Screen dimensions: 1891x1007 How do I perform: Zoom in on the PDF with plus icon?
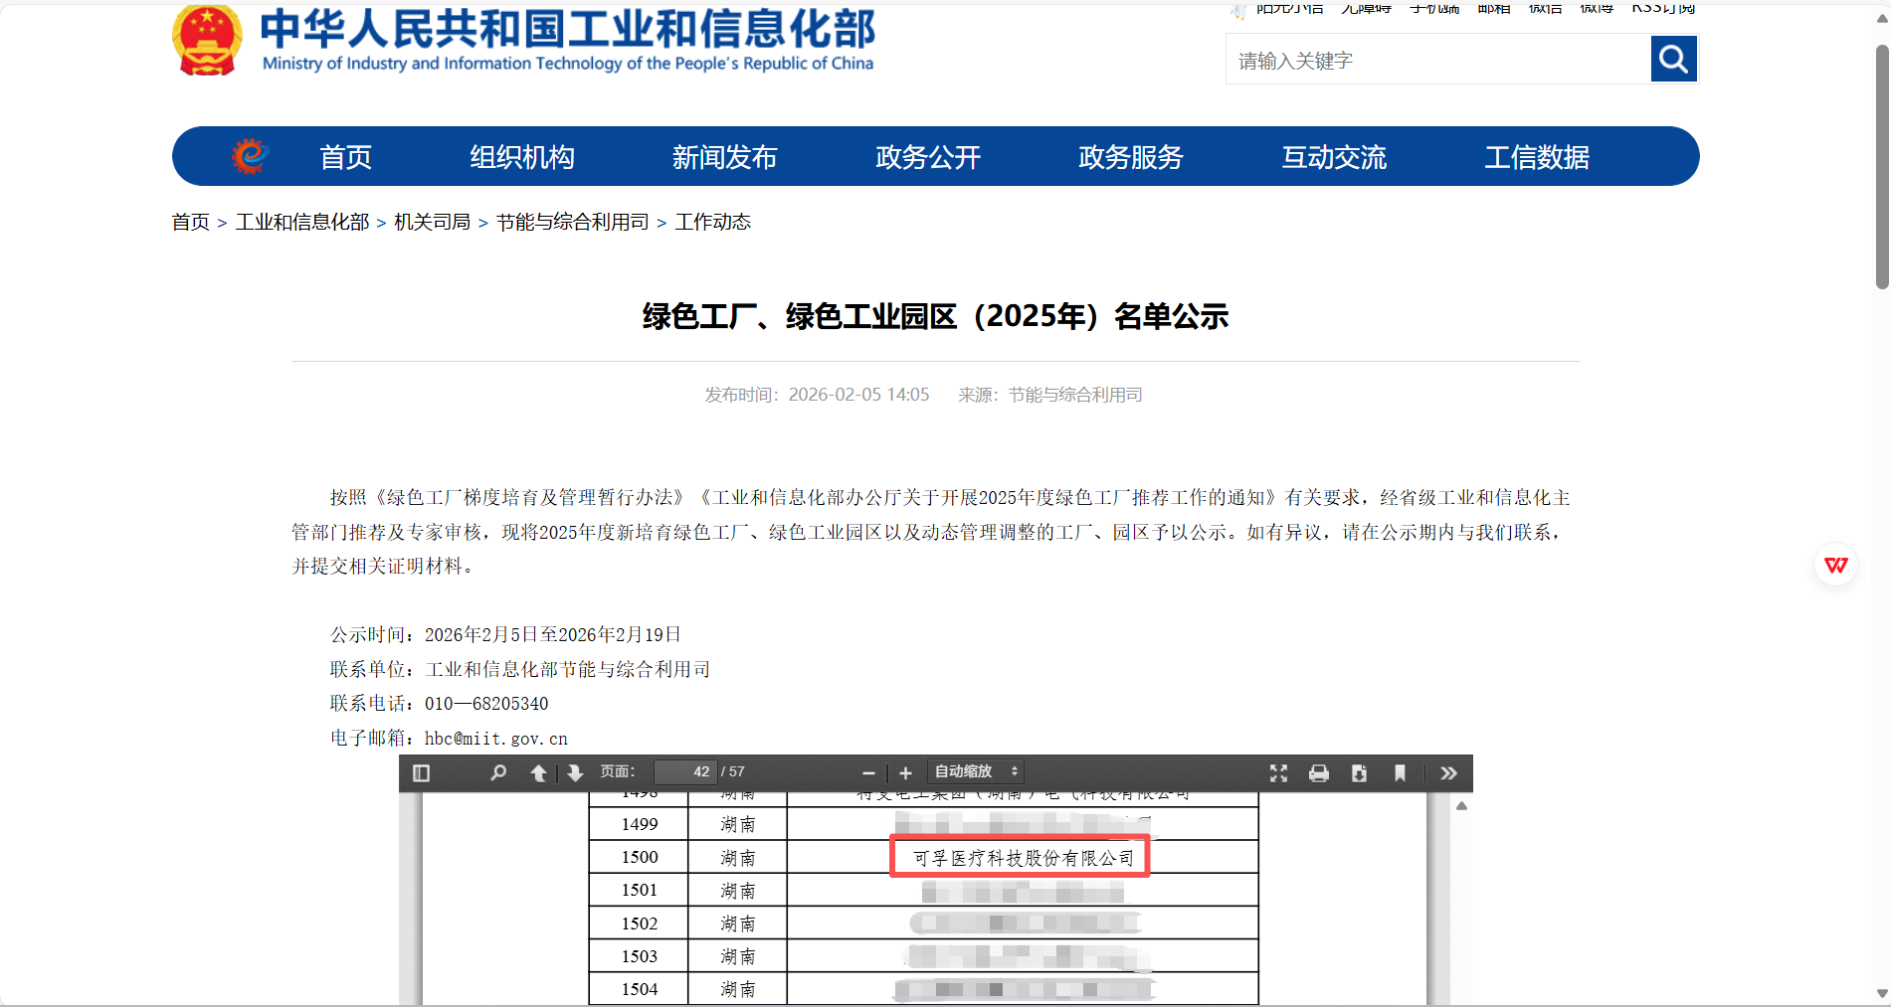(905, 771)
